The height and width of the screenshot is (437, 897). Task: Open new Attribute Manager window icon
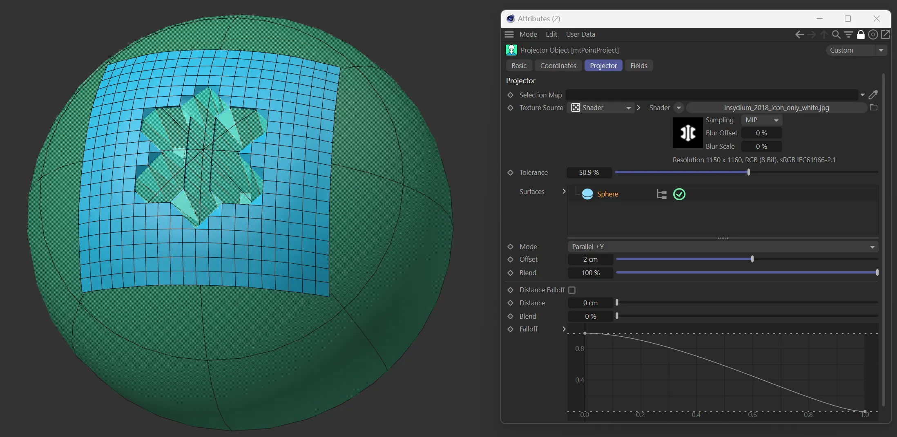click(885, 35)
